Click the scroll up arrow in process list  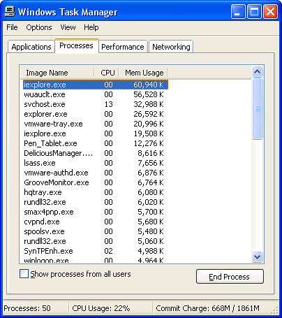coord(258,72)
